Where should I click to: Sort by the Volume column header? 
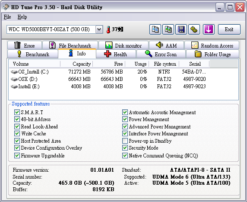click(35, 64)
